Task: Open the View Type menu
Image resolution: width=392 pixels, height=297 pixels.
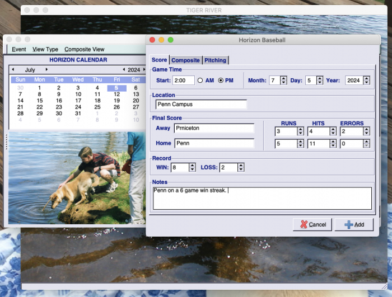Action: 45,49
